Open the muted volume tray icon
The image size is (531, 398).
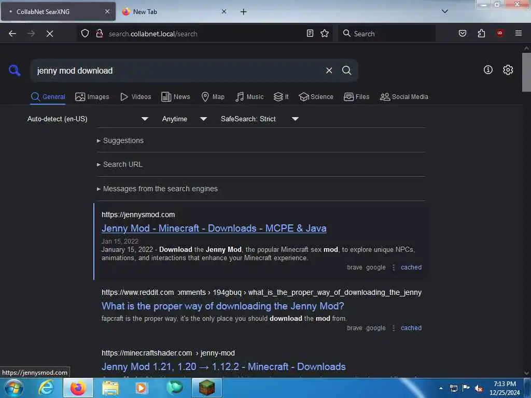[x=479, y=388]
